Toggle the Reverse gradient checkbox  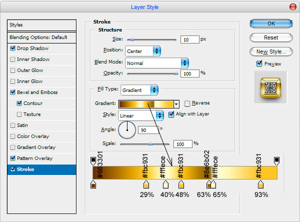187,103
